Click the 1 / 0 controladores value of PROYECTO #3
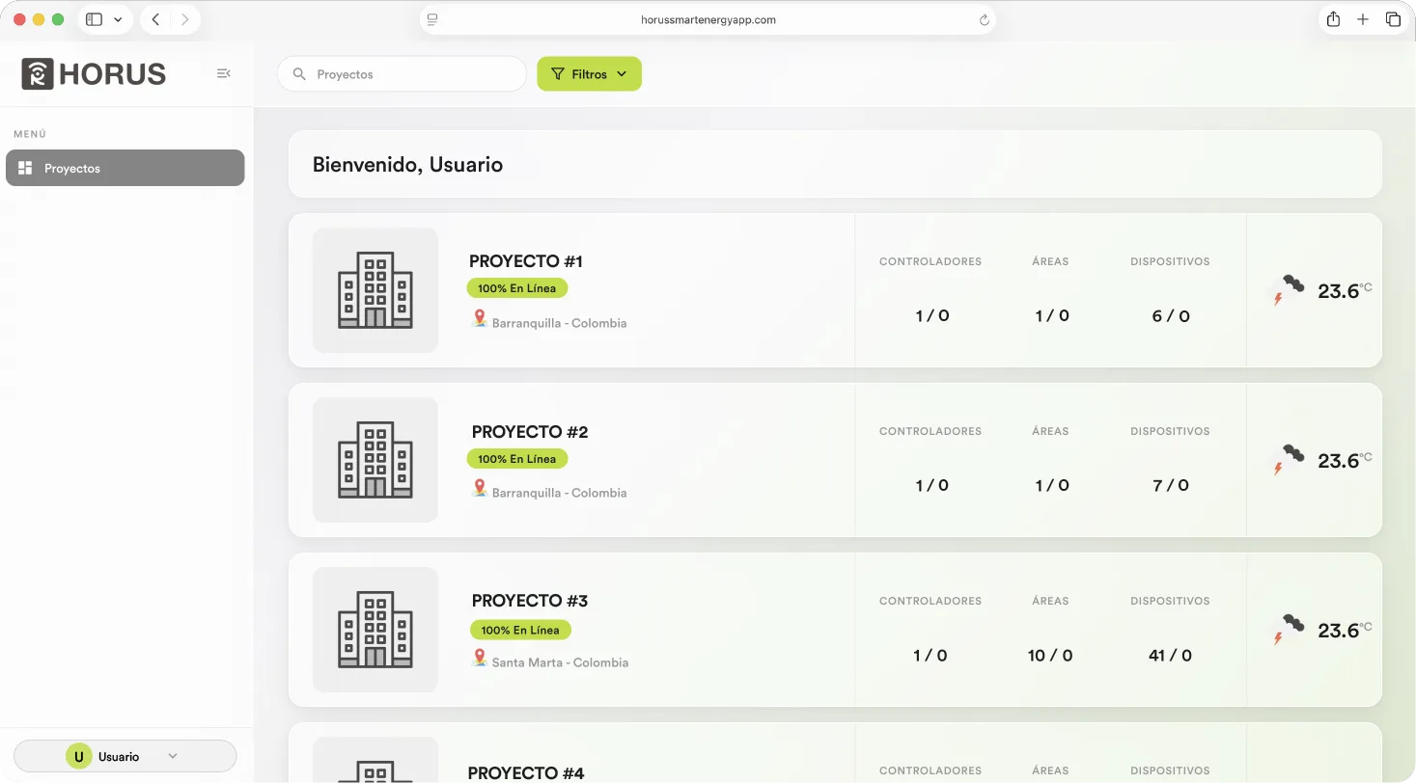This screenshot has height=783, width=1416. [930, 656]
